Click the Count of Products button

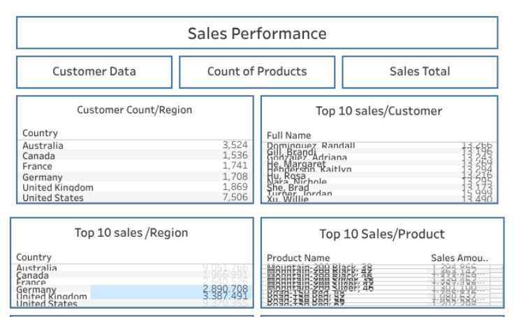[257, 72]
